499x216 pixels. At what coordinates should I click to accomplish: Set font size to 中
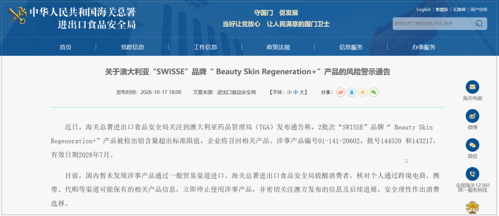pyautogui.click(x=295, y=93)
